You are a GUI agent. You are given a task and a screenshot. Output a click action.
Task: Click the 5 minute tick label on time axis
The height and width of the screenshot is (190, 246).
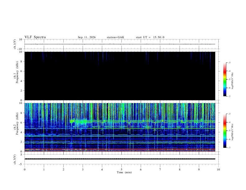pyautogui.click(x=121, y=170)
